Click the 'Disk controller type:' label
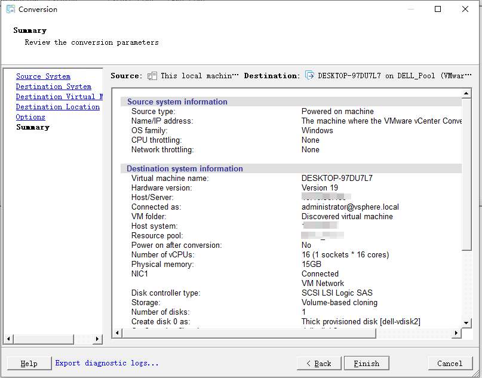Screen dimensions: 482x378 pos(165,293)
